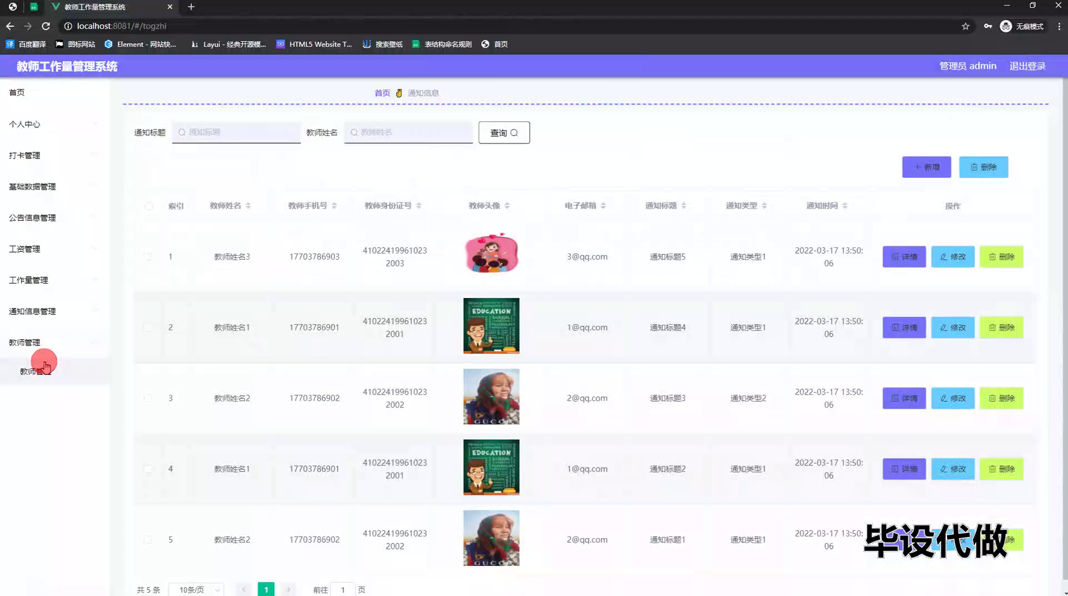Click the 新增 add button
The height and width of the screenshot is (596, 1068).
(x=927, y=167)
